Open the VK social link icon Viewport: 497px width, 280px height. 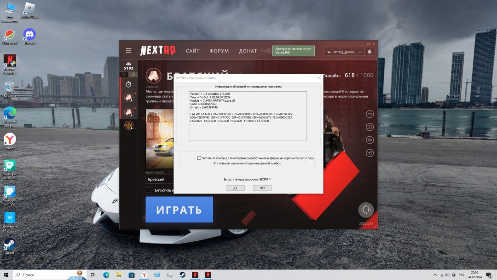[370, 114]
